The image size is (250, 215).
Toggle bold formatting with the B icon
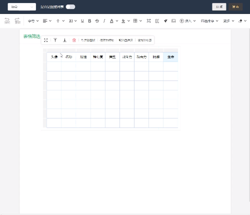tap(89, 21)
